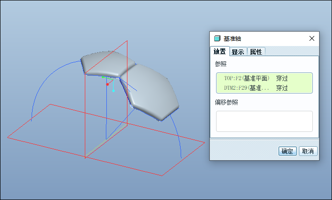Viewport: 332px width, 200px height.
Task: Click the cyan drag handle in model
Action: (x=114, y=91)
